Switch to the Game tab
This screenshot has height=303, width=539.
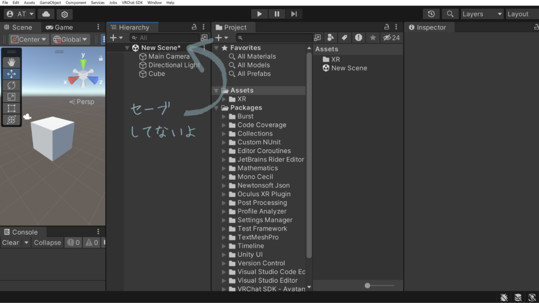tap(59, 27)
